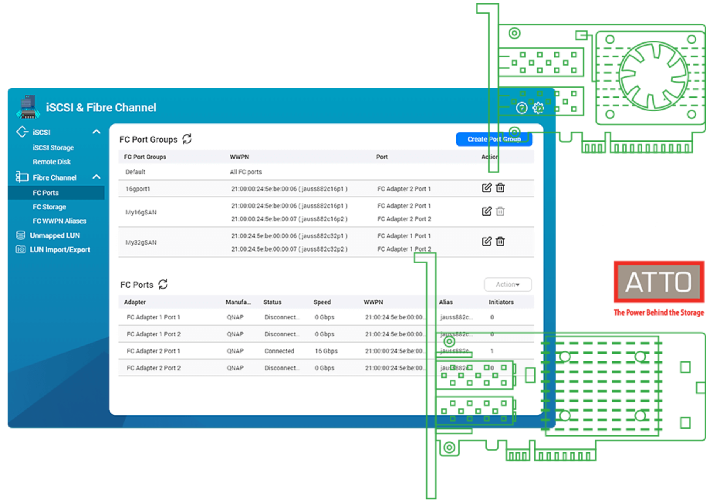This screenshot has width=720, height=503.
Task: Go to iSCSI Storage
Action: (x=53, y=148)
